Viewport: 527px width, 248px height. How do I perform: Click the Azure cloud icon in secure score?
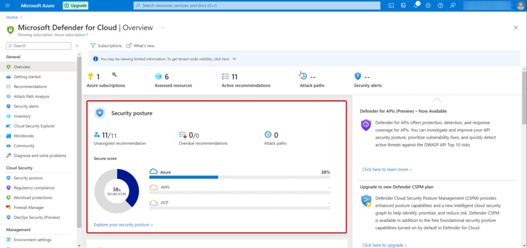[x=153, y=172]
